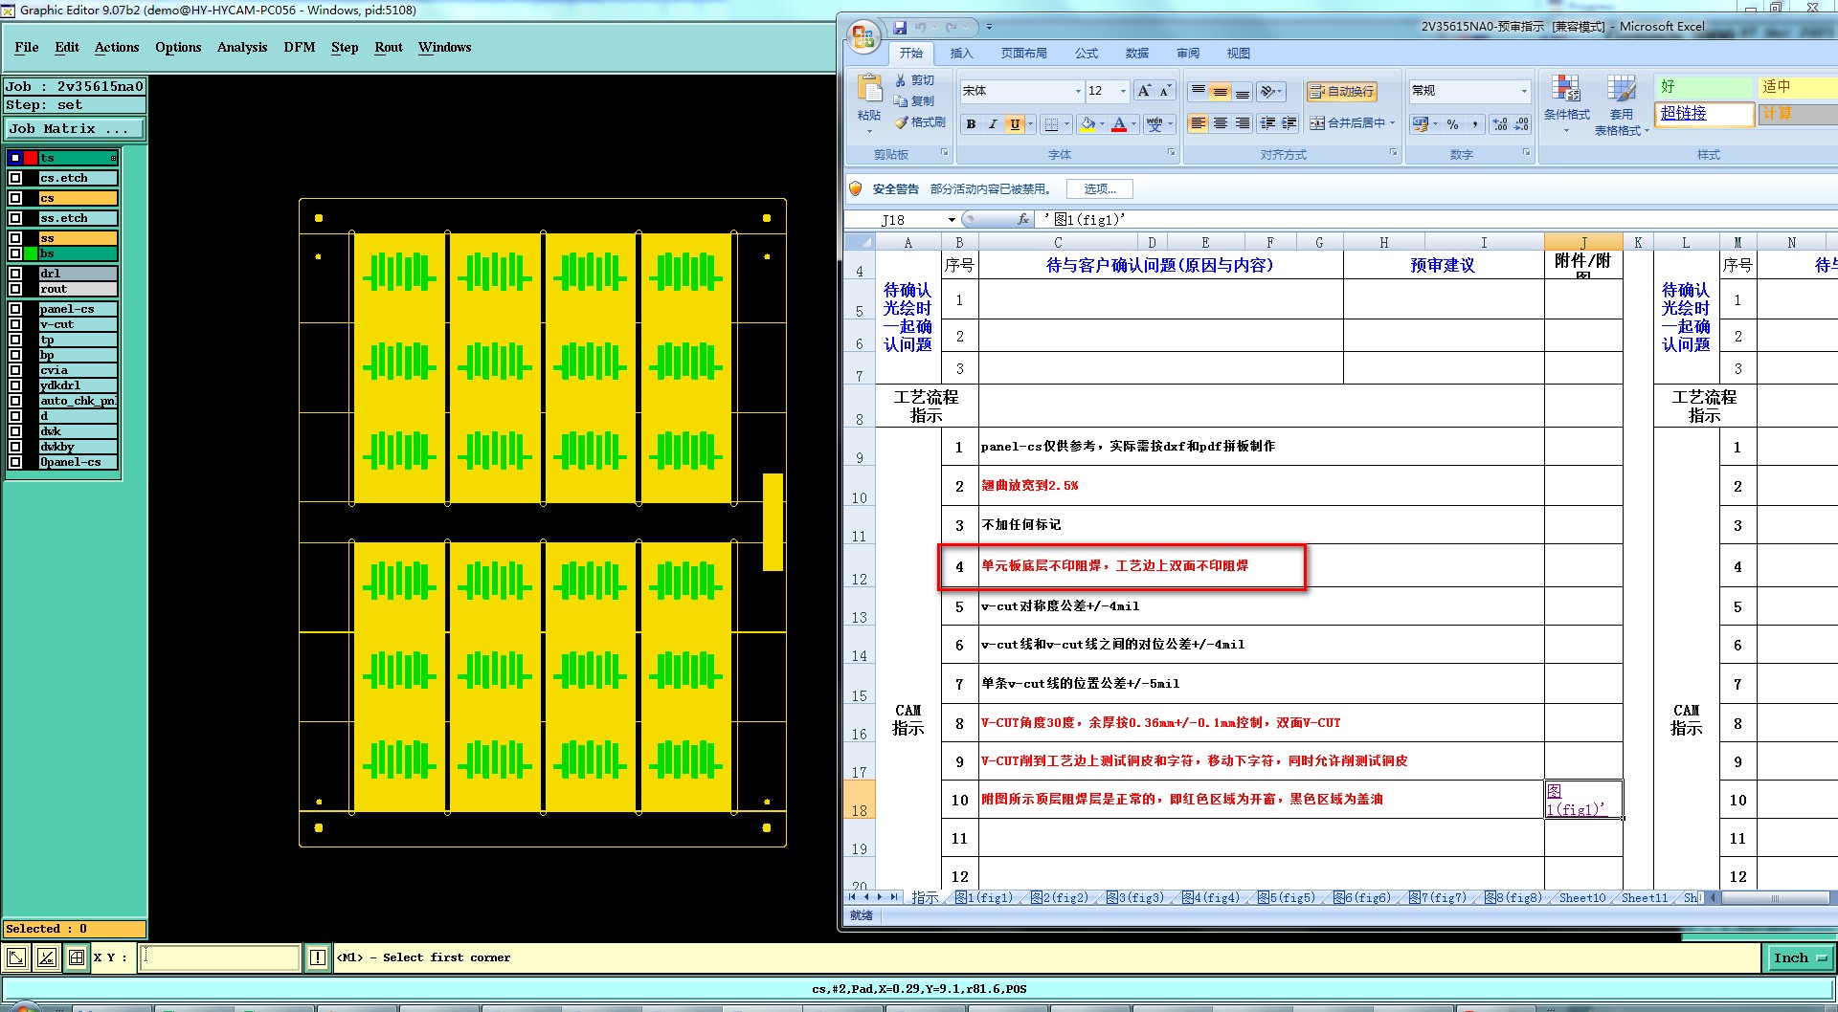Image resolution: width=1838 pixels, height=1012 pixels.
Task: Open the number format dropdown (常规)
Action: [x=1524, y=91]
